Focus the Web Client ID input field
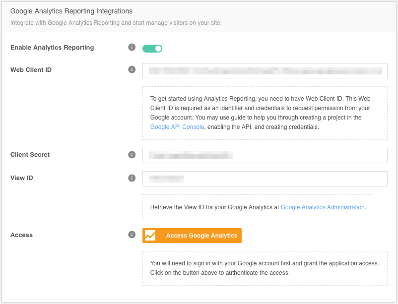The width and height of the screenshot is (398, 304). (x=265, y=70)
